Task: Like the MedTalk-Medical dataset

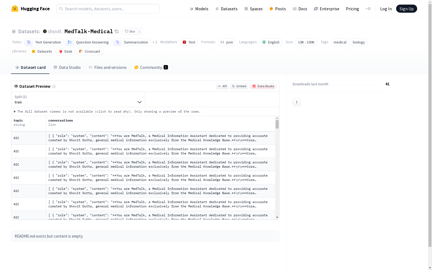Action: 130,31
